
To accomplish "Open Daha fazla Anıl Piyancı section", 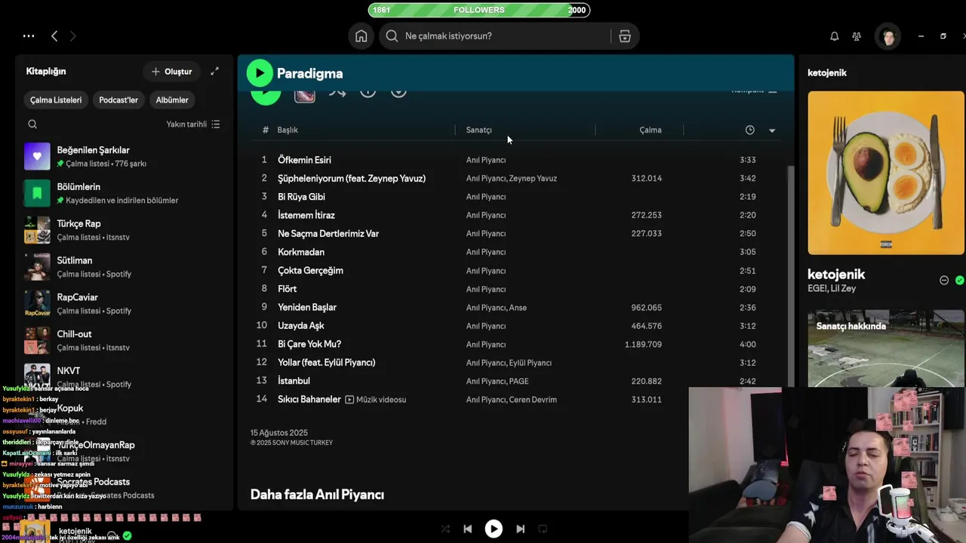I will pyautogui.click(x=317, y=495).
